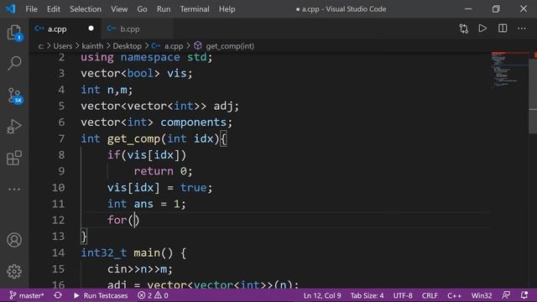The height and width of the screenshot is (302, 537).
Task: Click the 'return 0;' statement on line 9
Action: [x=163, y=171]
